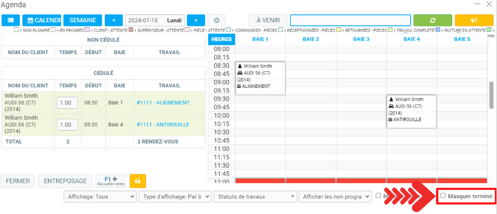This screenshot has width=497, height=214.
Task: Click the orange megaphone button
Action: pyautogui.click(x=474, y=20)
